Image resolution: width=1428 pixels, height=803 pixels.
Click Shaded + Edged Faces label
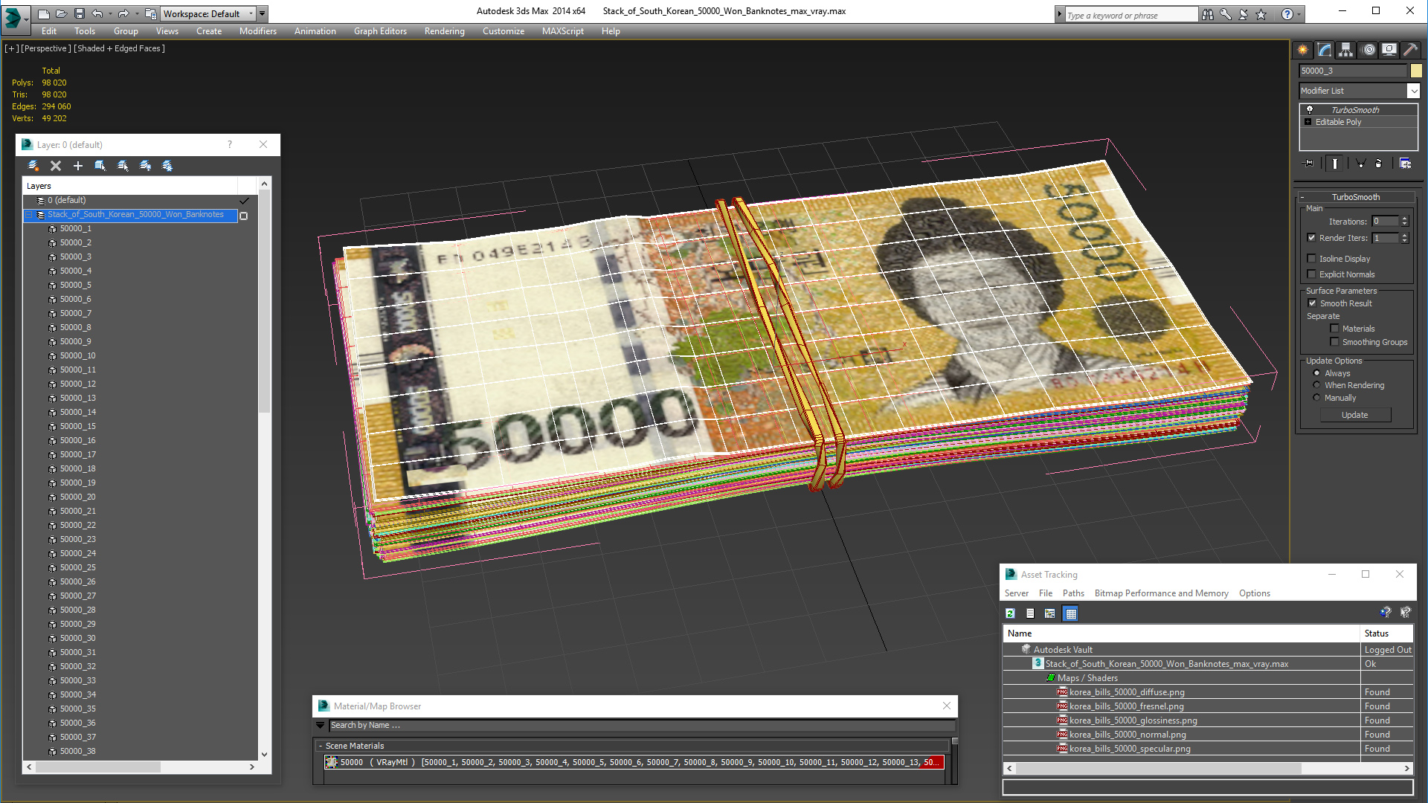(x=119, y=48)
